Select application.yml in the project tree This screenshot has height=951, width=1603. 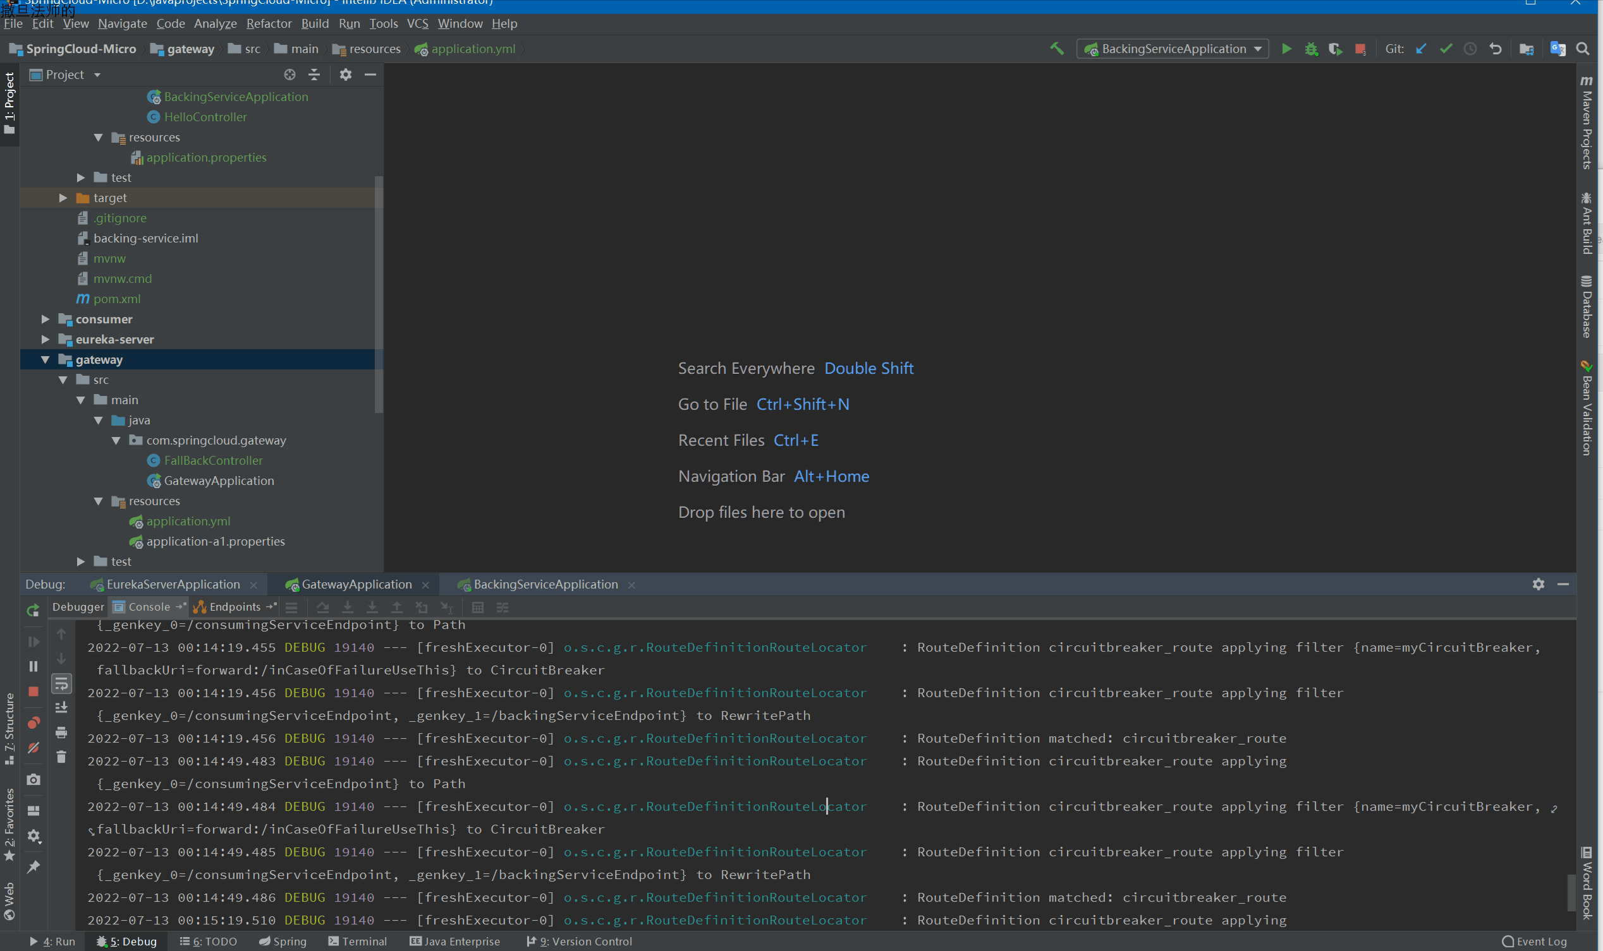coord(188,521)
